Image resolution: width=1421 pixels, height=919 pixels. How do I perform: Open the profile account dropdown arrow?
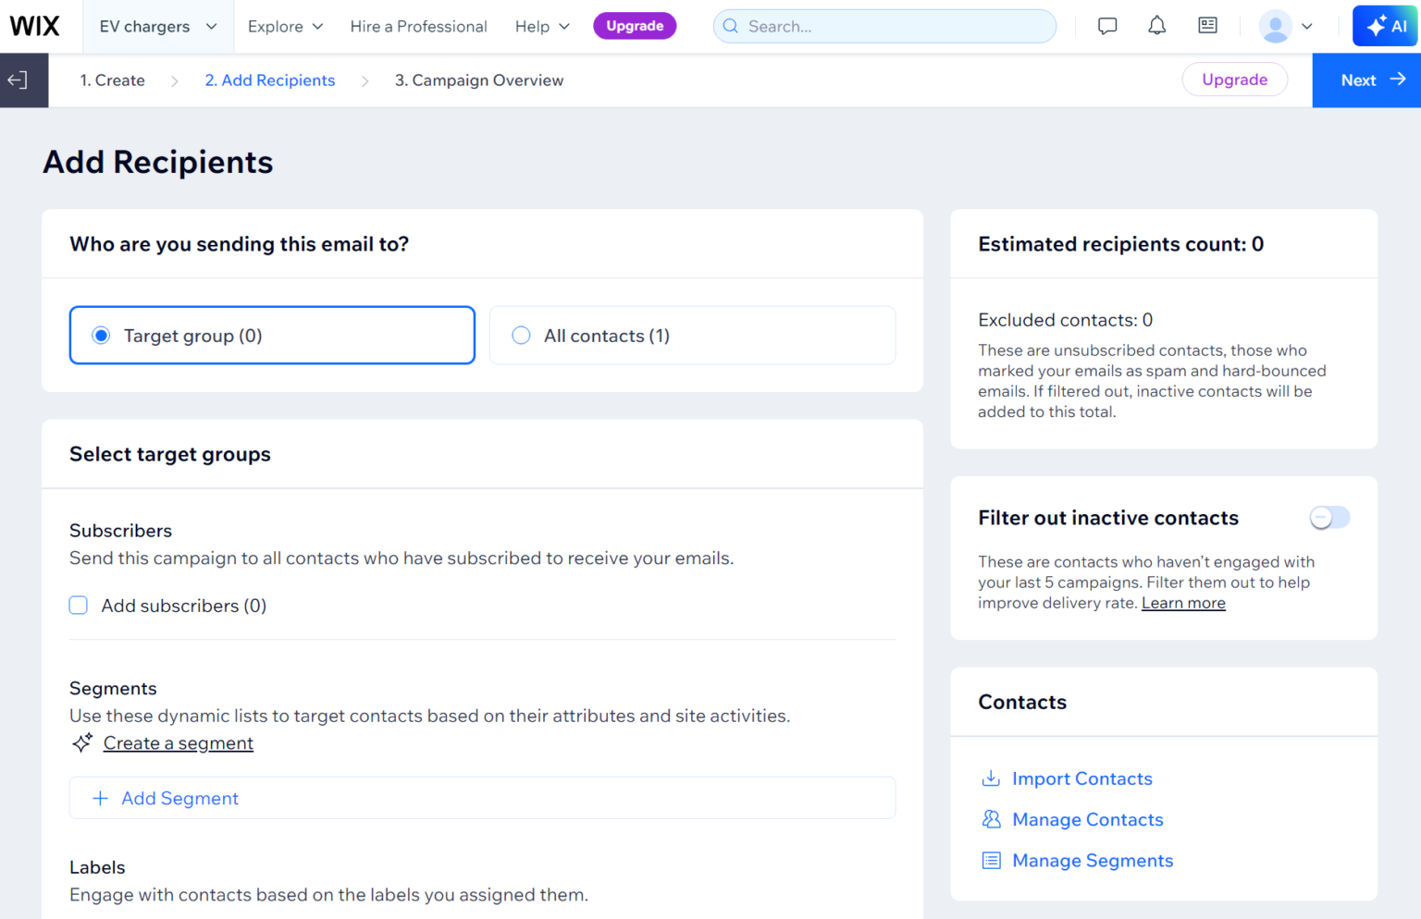[x=1307, y=26]
